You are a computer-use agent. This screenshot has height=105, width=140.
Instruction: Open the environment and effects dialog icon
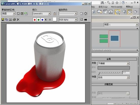tap(86, 13)
